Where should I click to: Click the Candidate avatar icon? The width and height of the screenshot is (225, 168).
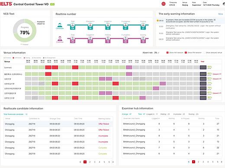click(60, 25)
